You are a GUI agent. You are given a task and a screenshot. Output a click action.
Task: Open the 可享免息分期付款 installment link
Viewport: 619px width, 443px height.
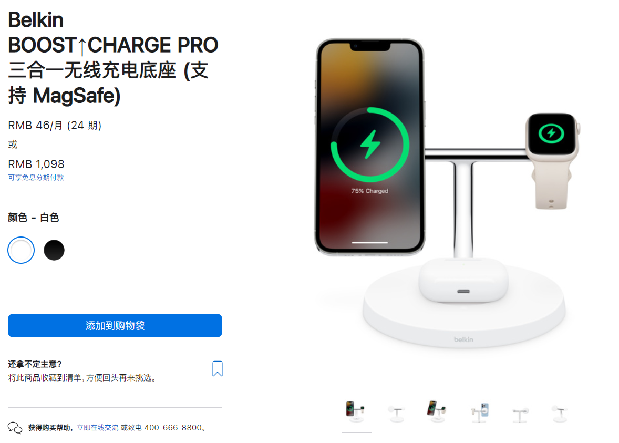36,177
